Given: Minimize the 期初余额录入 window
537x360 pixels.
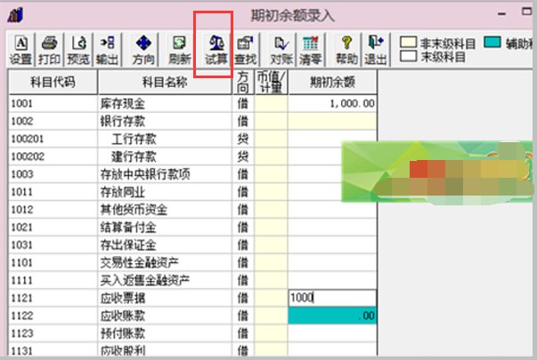Looking at the screenshot, I should [502, 14].
